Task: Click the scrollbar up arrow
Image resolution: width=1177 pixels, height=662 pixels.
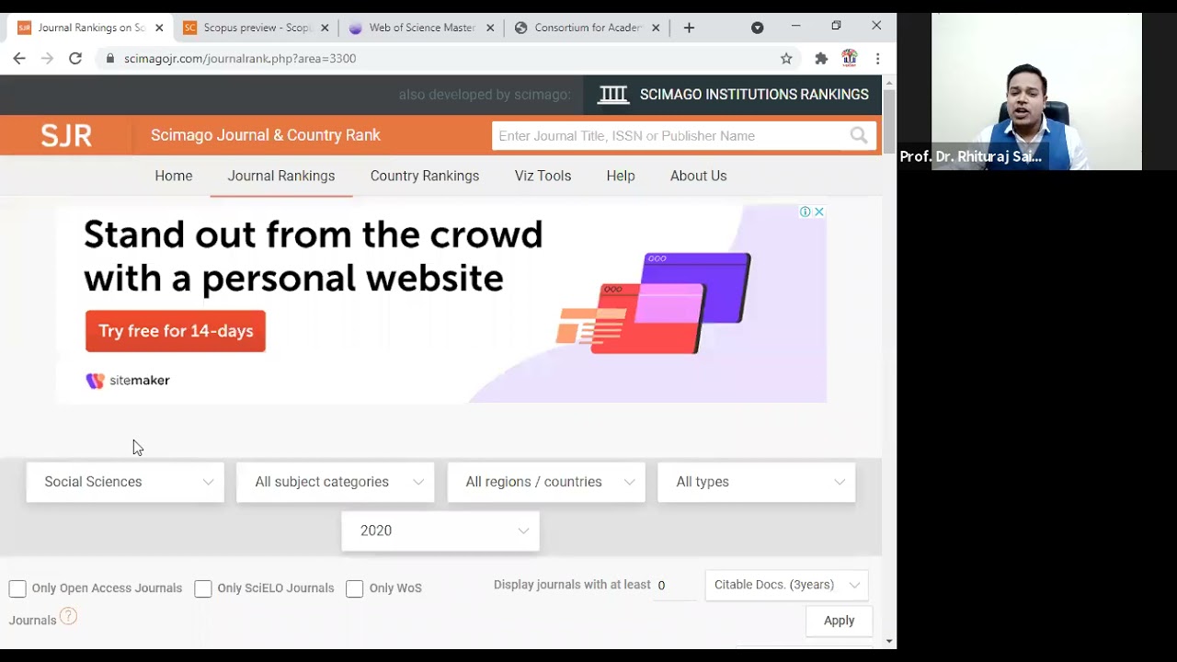Action: [889, 83]
